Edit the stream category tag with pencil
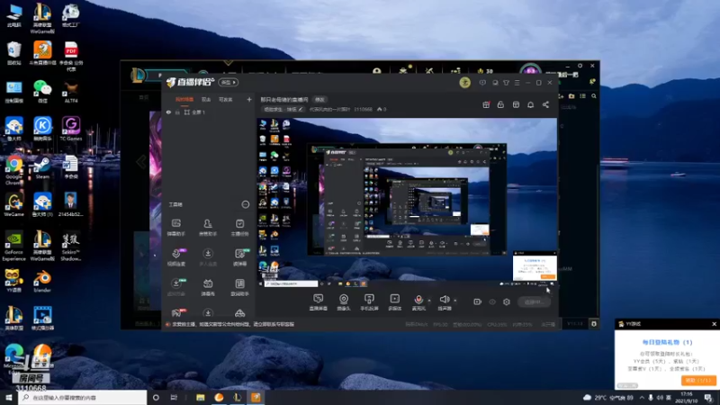720x405 pixels. click(282, 109)
